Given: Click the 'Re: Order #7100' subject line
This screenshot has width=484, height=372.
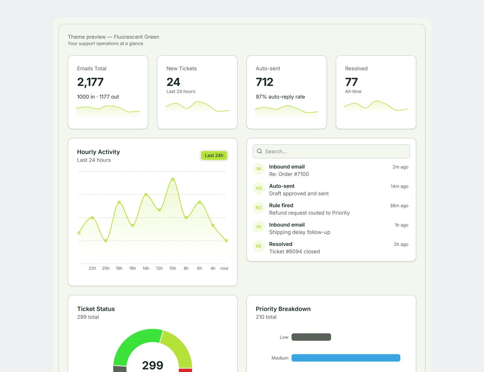Looking at the screenshot, I should pos(289,174).
